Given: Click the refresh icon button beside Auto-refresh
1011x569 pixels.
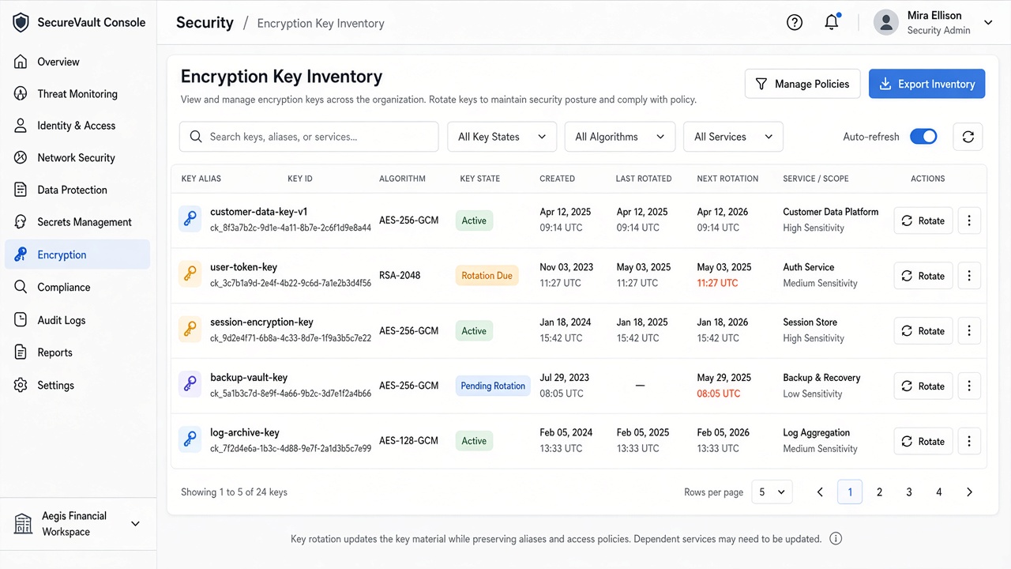Looking at the screenshot, I should [968, 137].
